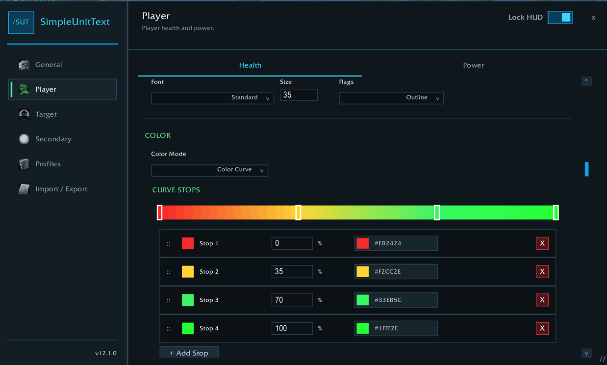Switch to the Power tab

pyautogui.click(x=474, y=65)
